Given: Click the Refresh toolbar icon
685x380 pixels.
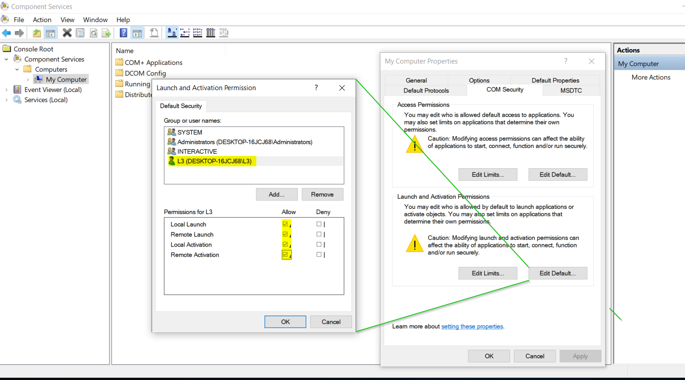Looking at the screenshot, I should coord(93,33).
